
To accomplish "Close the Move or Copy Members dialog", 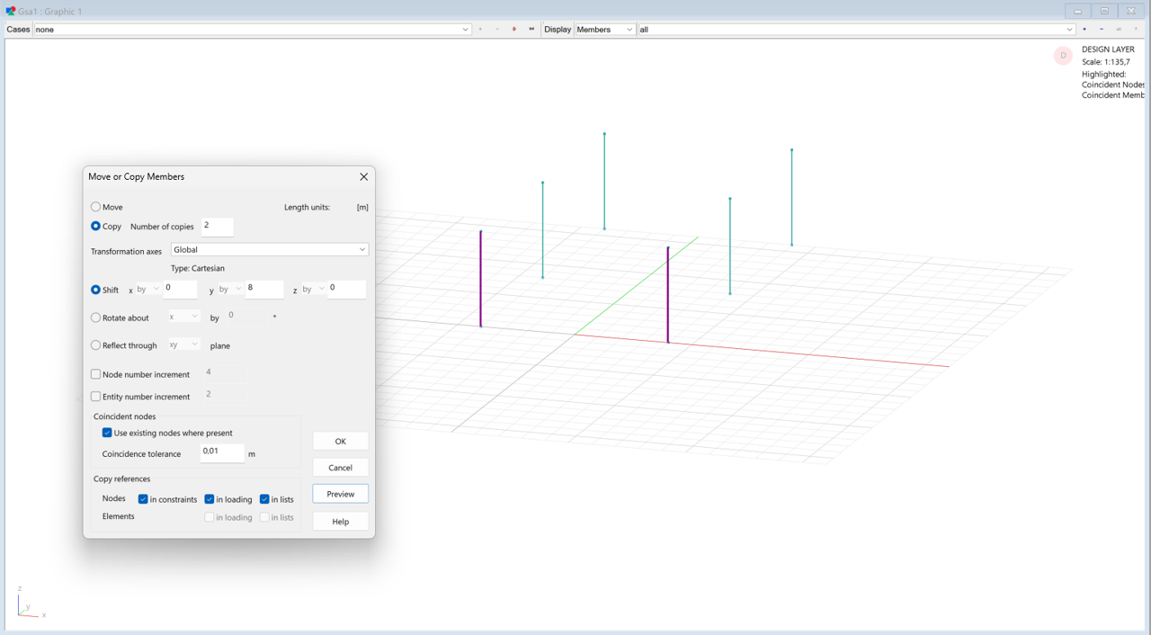I will (363, 177).
